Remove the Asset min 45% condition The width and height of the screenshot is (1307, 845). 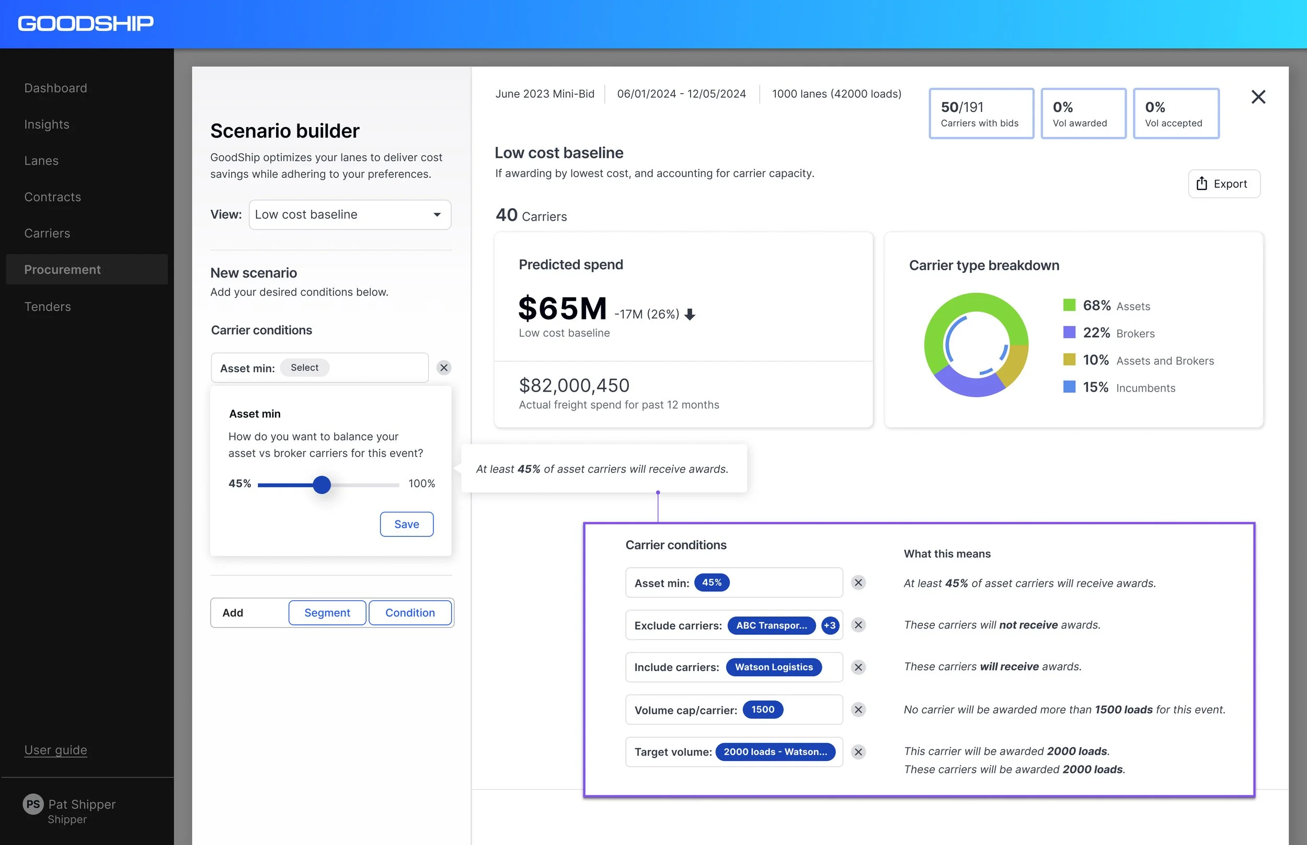tap(858, 583)
